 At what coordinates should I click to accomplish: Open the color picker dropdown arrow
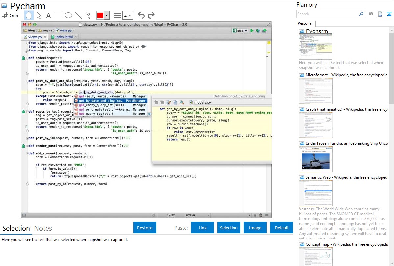click(107, 15)
